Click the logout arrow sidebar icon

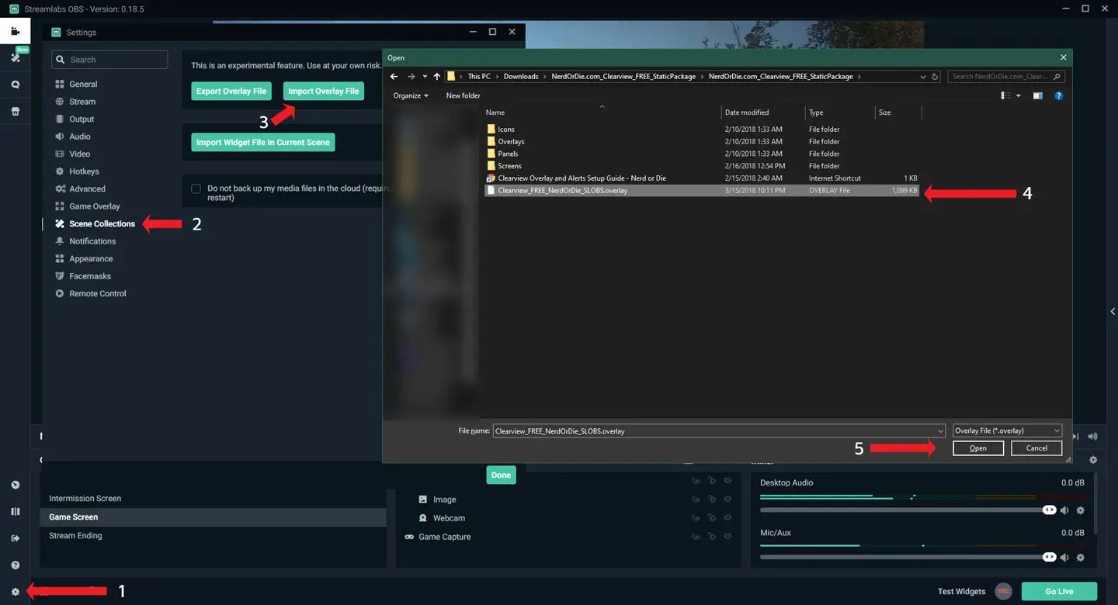(x=15, y=538)
